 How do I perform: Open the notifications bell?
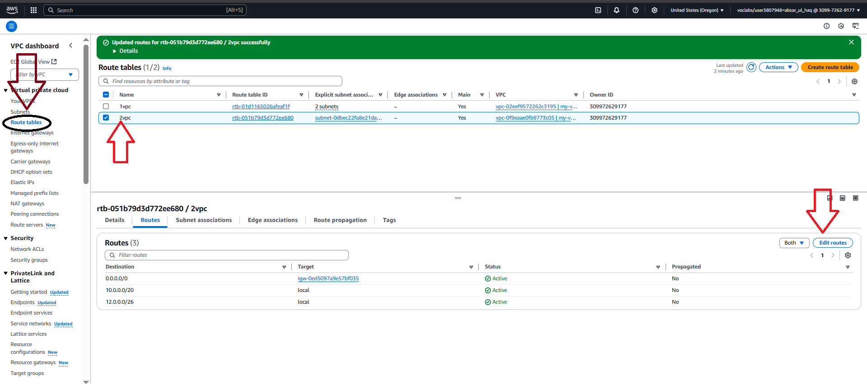(616, 10)
